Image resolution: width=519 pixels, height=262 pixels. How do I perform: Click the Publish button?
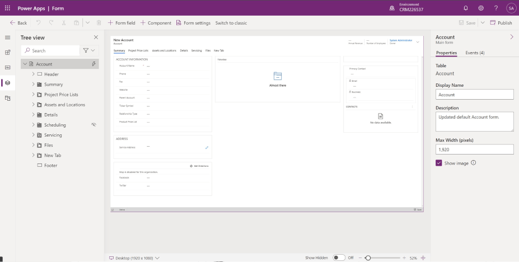501,22
